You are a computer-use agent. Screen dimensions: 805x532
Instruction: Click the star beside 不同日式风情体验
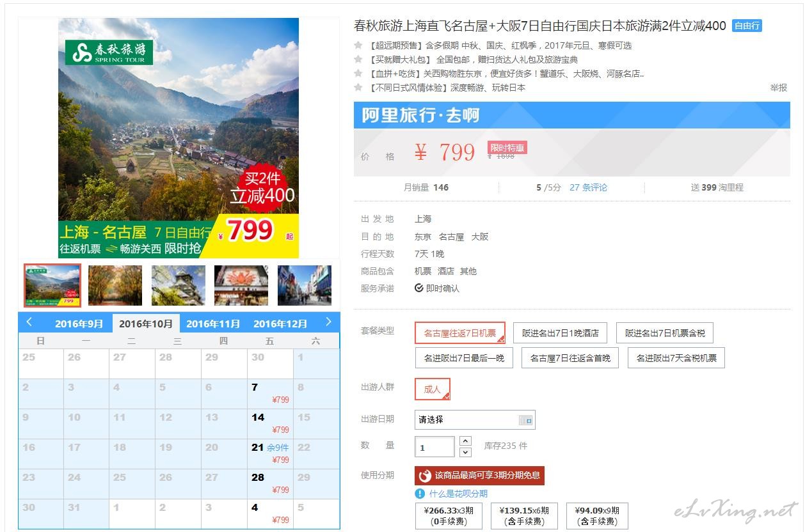(x=358, y=88)
